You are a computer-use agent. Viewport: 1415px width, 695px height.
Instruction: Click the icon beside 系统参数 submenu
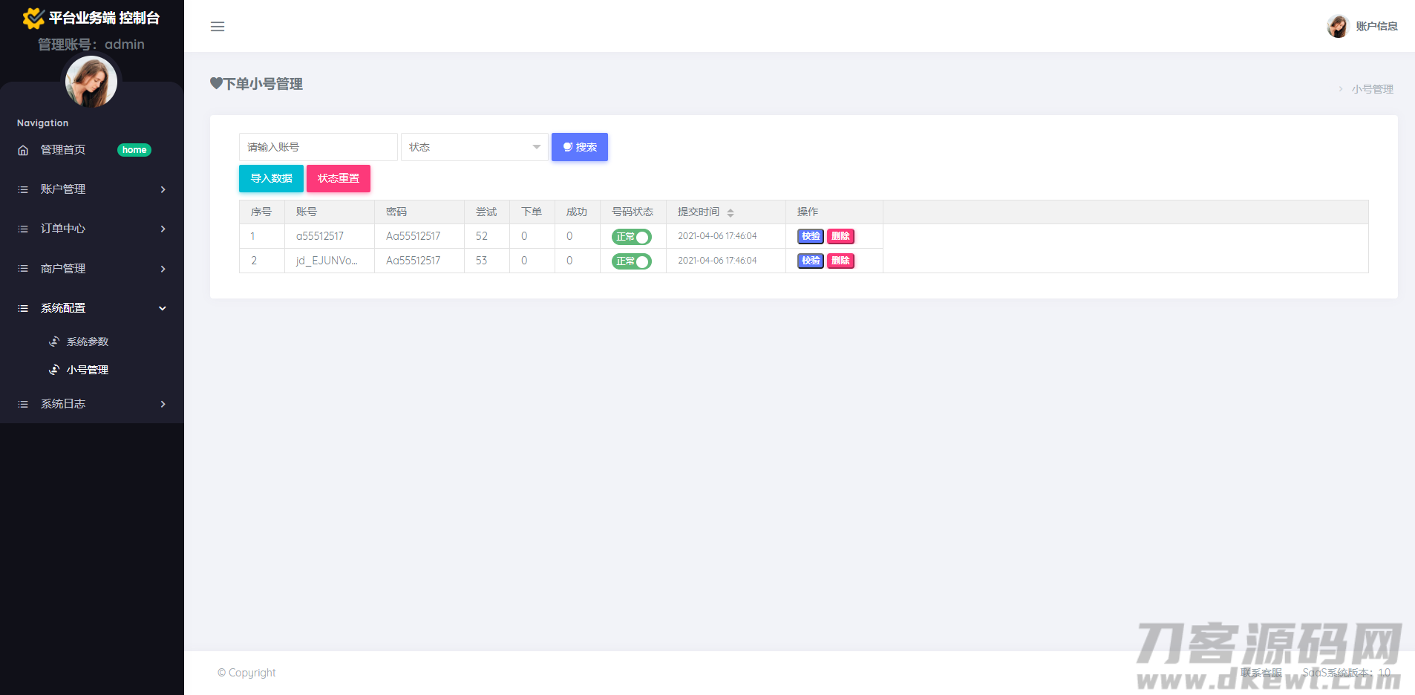pyautogui.click(x=54, y=342)
